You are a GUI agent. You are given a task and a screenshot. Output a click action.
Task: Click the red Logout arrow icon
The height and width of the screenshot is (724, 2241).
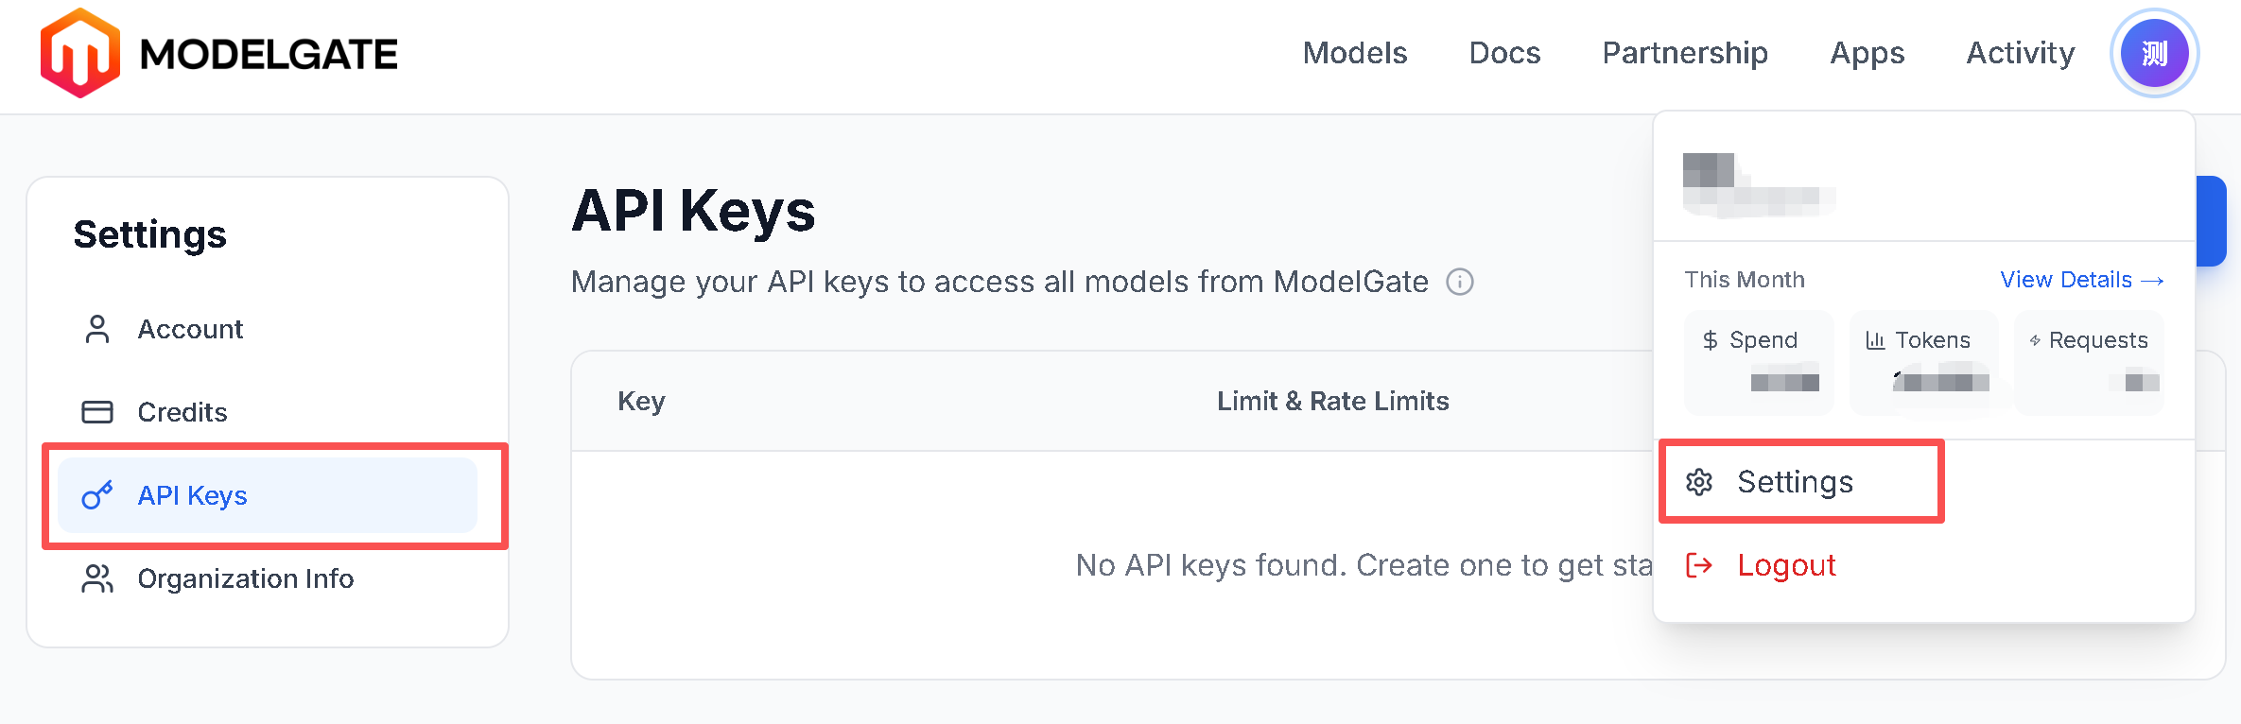point(1699,565)
